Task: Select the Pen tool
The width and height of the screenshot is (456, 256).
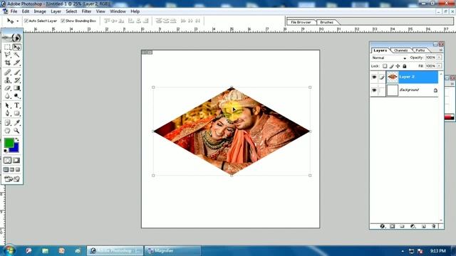Action: [8, 113]
